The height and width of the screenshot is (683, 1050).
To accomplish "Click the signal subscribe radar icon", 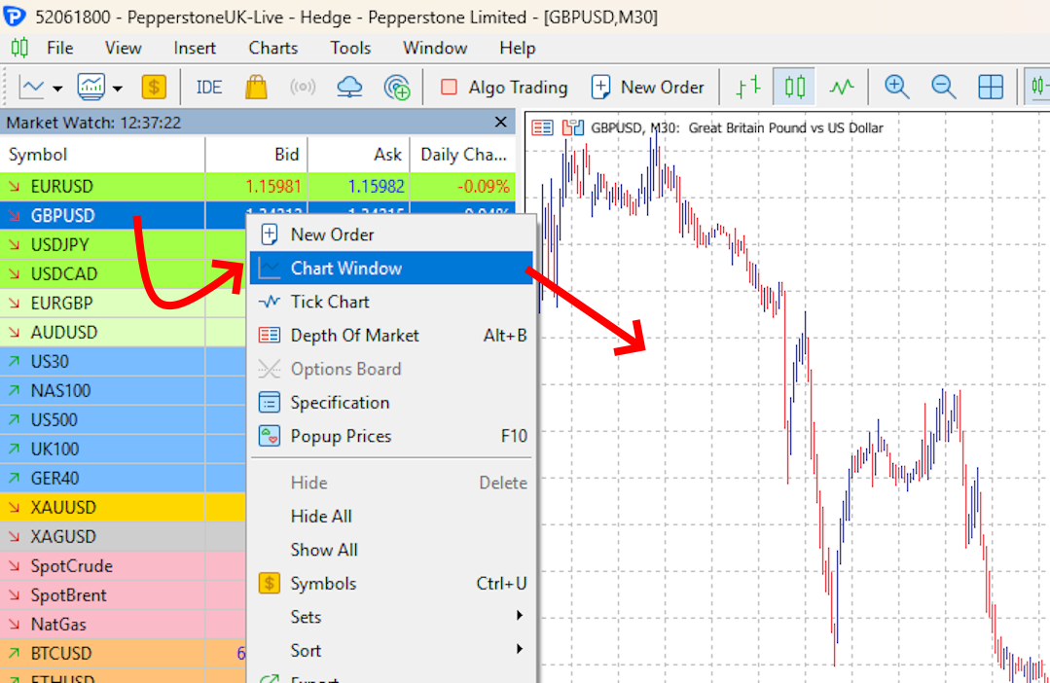I will 396,87.
